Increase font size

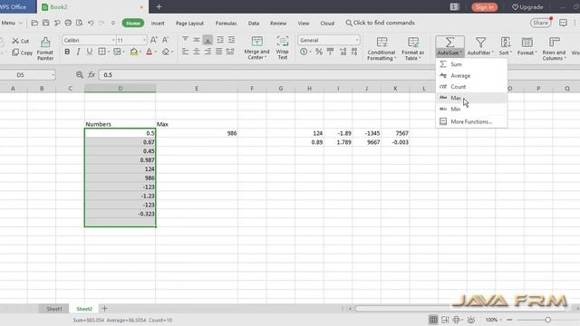pyautogui.click(x=154, y=40)
